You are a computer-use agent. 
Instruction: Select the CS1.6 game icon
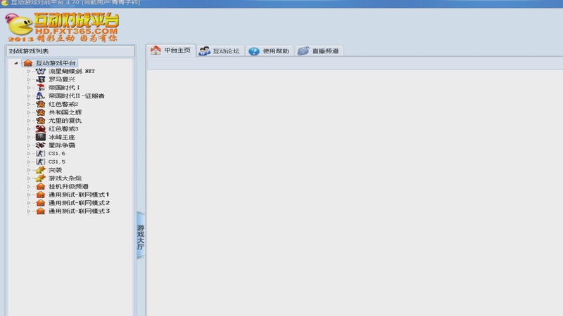[x=41, y=153]
